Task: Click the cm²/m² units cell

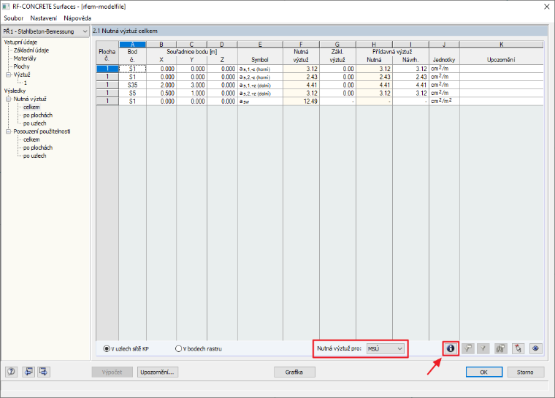Action: click(444, 102)
